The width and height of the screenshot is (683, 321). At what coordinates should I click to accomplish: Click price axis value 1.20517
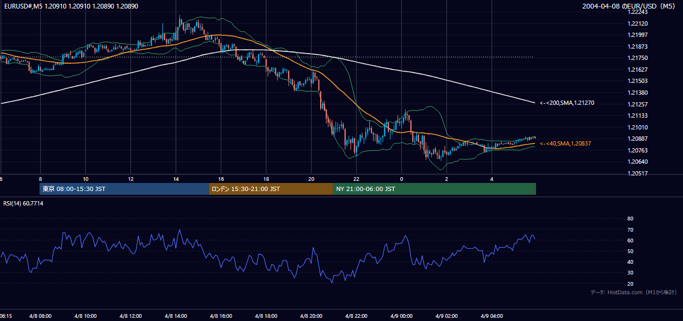[x=638, y=173]
